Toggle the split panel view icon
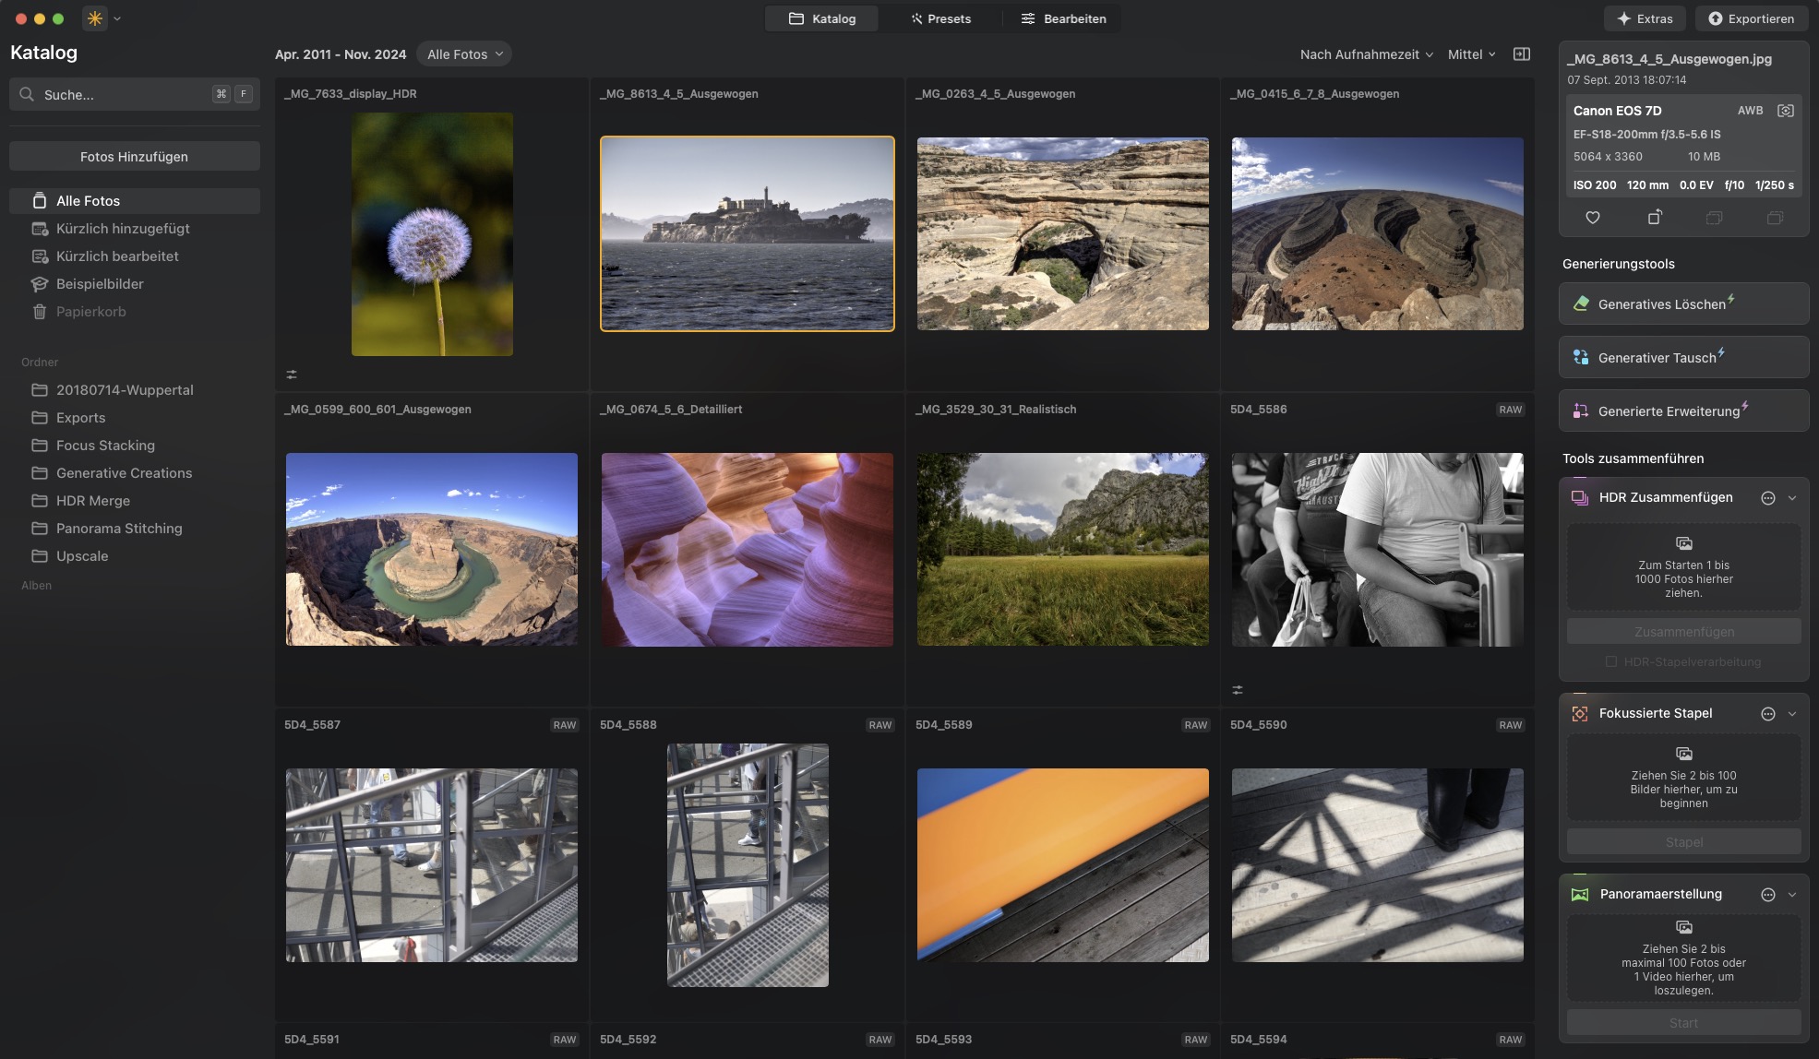The height and width of the screenshot is (1059, 1819). (1522, 54)
